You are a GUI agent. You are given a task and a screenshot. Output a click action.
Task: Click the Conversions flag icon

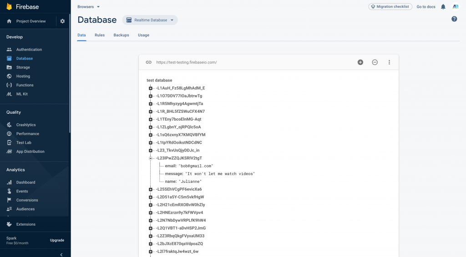pos(9,200)
